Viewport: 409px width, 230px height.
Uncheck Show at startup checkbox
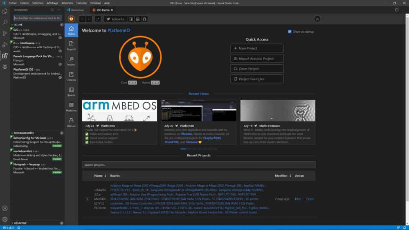290,32
